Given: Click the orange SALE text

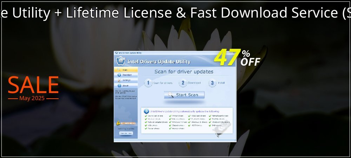Looking at the screenshot, I should [33, 85].
